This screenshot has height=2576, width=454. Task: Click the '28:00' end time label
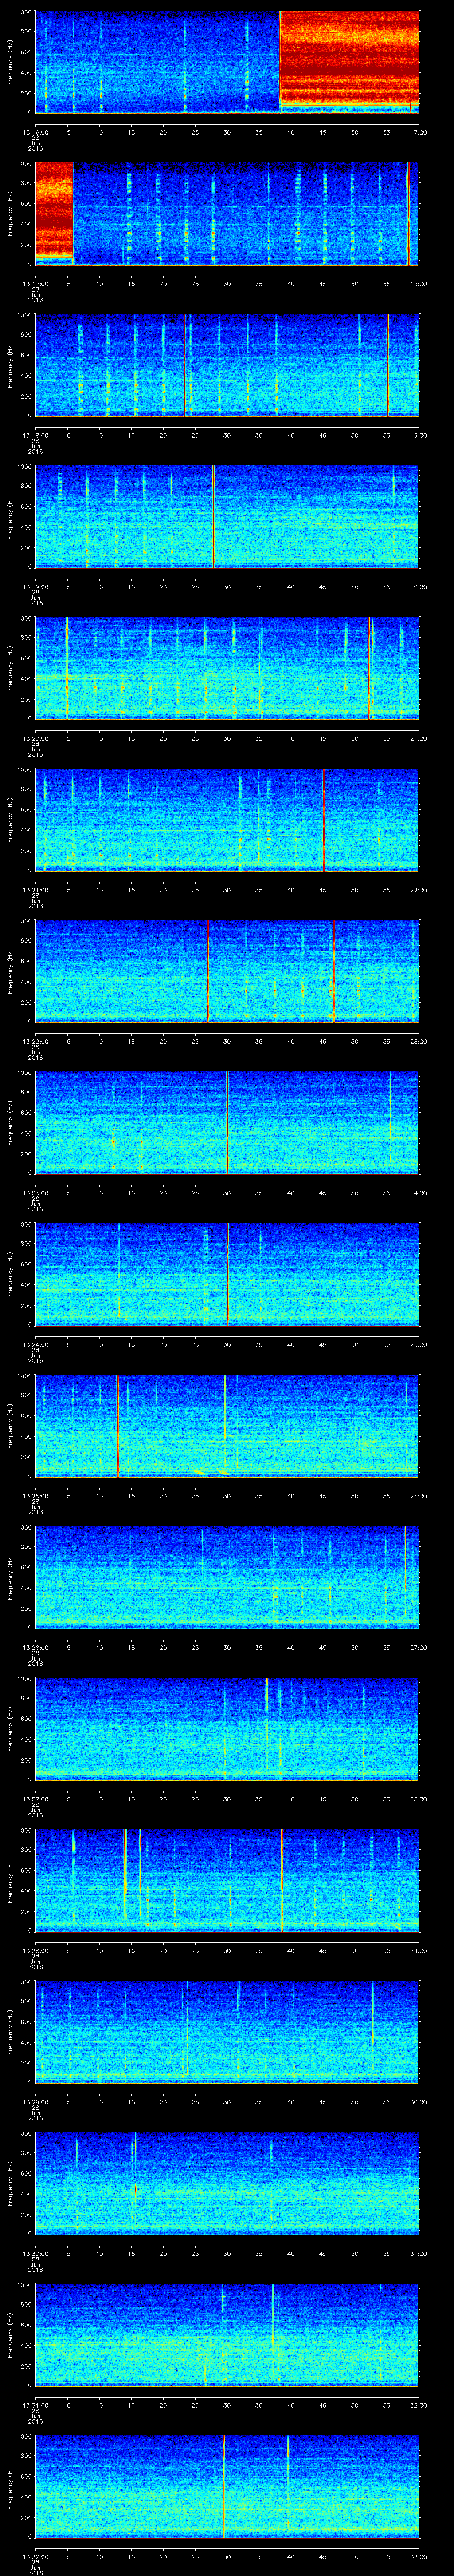click(418, 1798)
